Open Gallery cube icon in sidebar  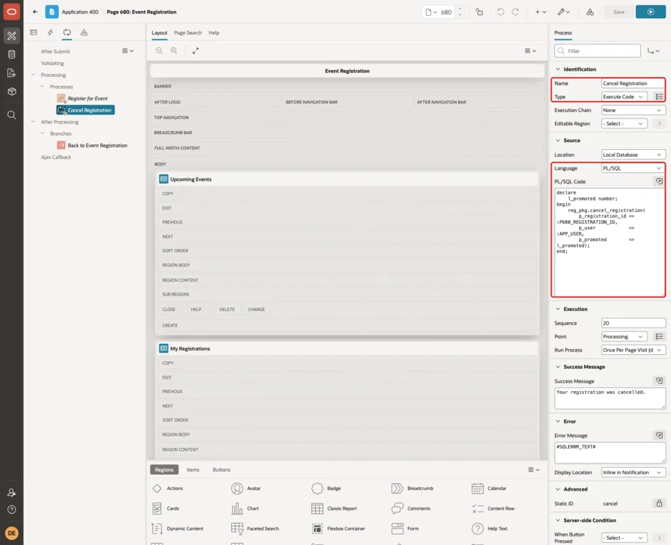point(12,91)
